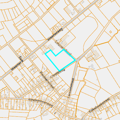Click the small dark gray square marker
This screenshot has height=120, width=120.
55,113
